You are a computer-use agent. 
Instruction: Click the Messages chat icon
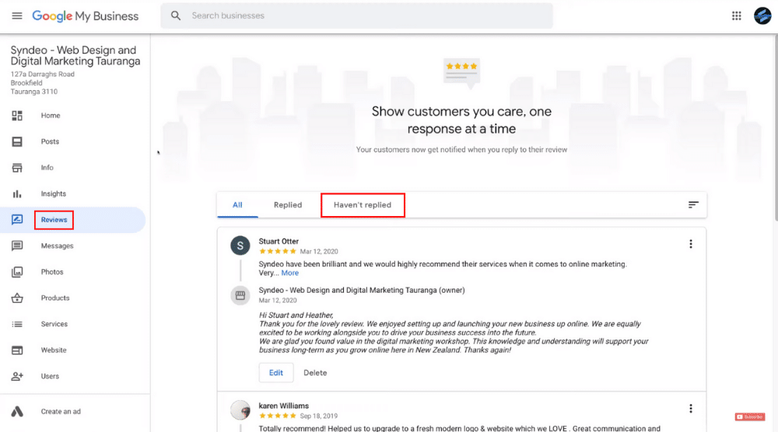17,246
